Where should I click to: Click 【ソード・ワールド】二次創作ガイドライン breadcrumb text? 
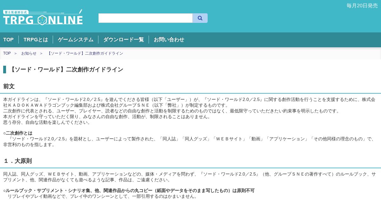click(x=85, y=53)
